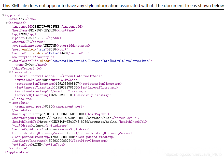This screenshot has height=159, width=224.
Task: Click the countryId element line
Action: [33, 57]
